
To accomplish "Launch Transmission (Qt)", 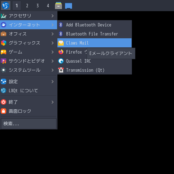I will 95,70.
